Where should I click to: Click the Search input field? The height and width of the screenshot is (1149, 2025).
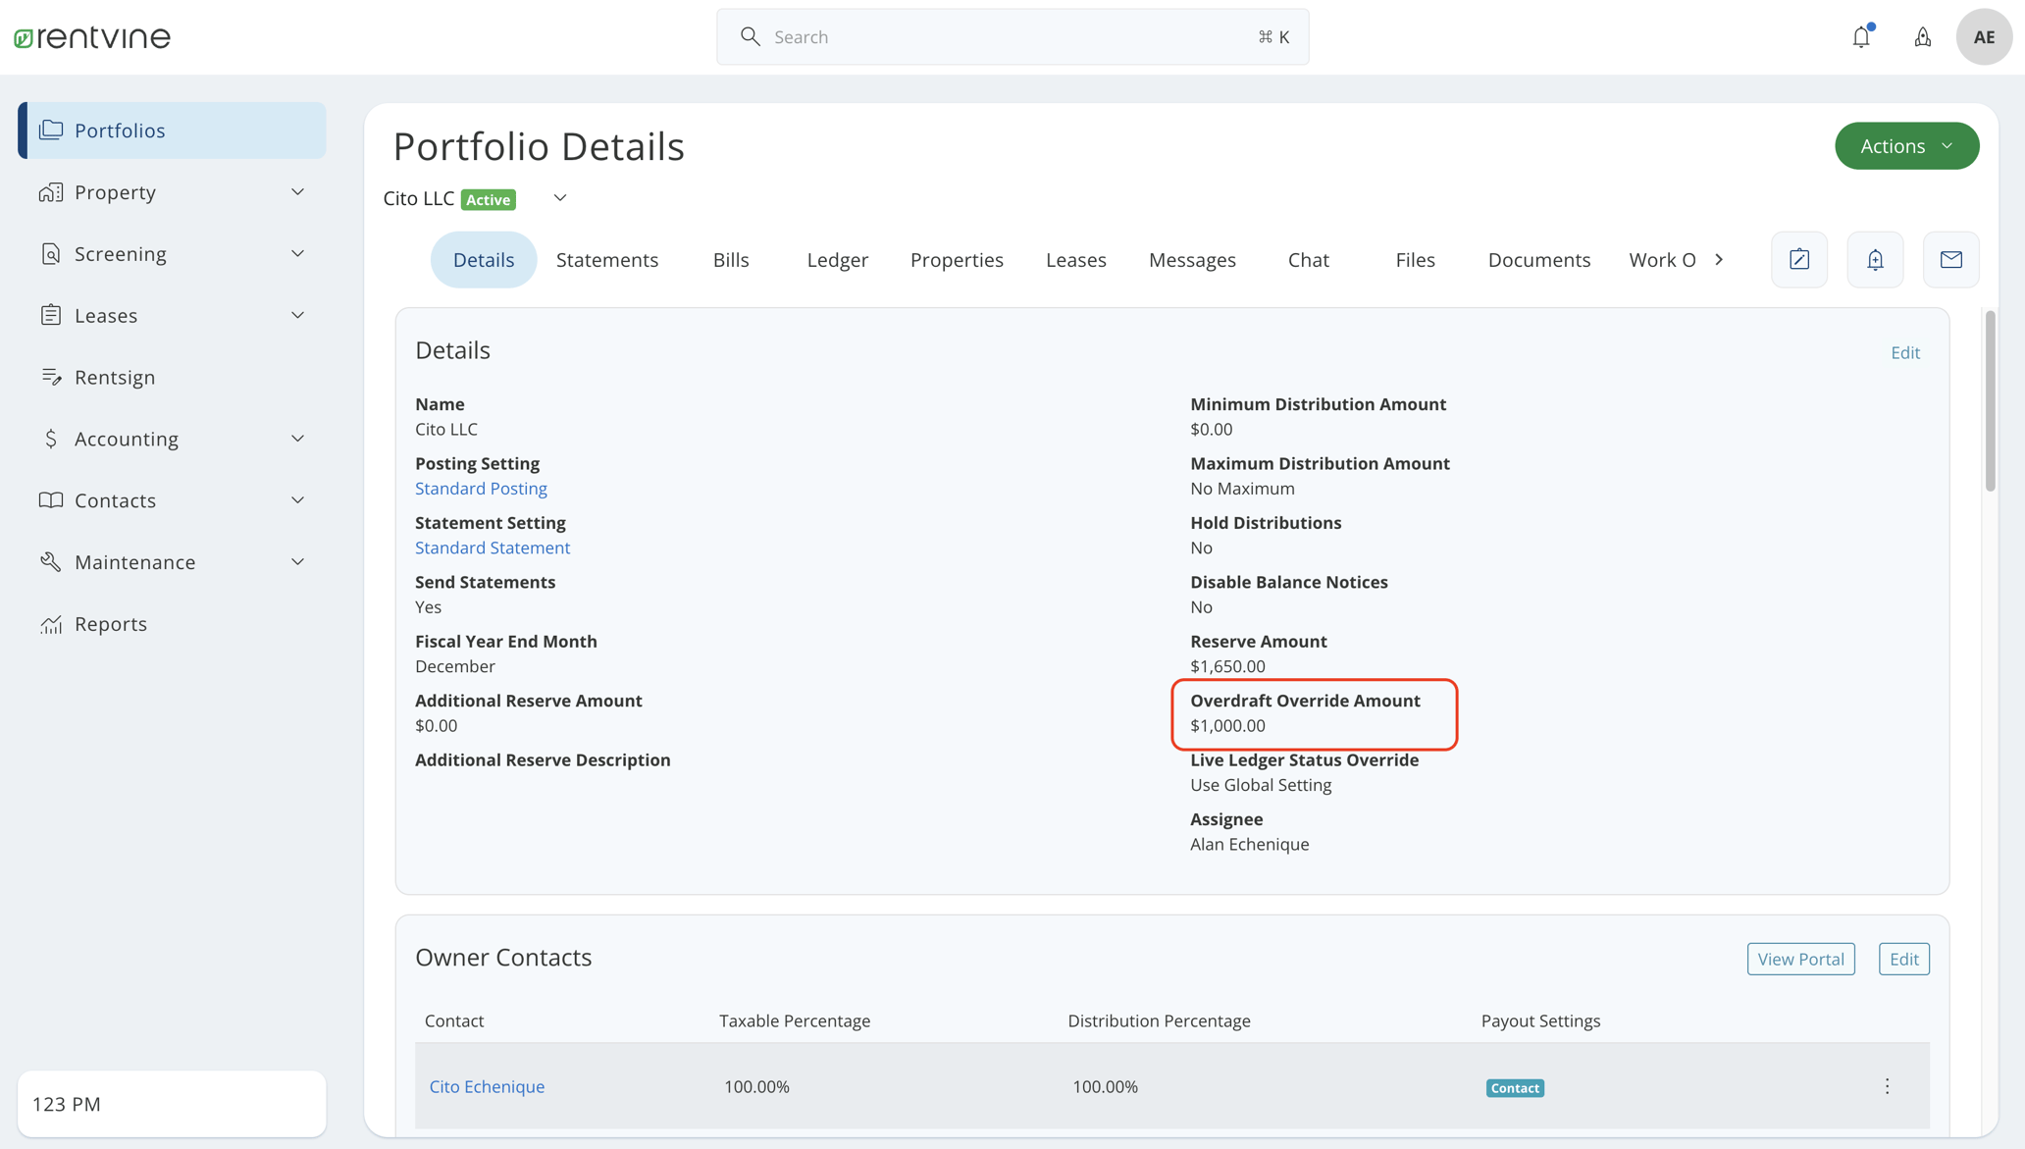coord(1011,36)
